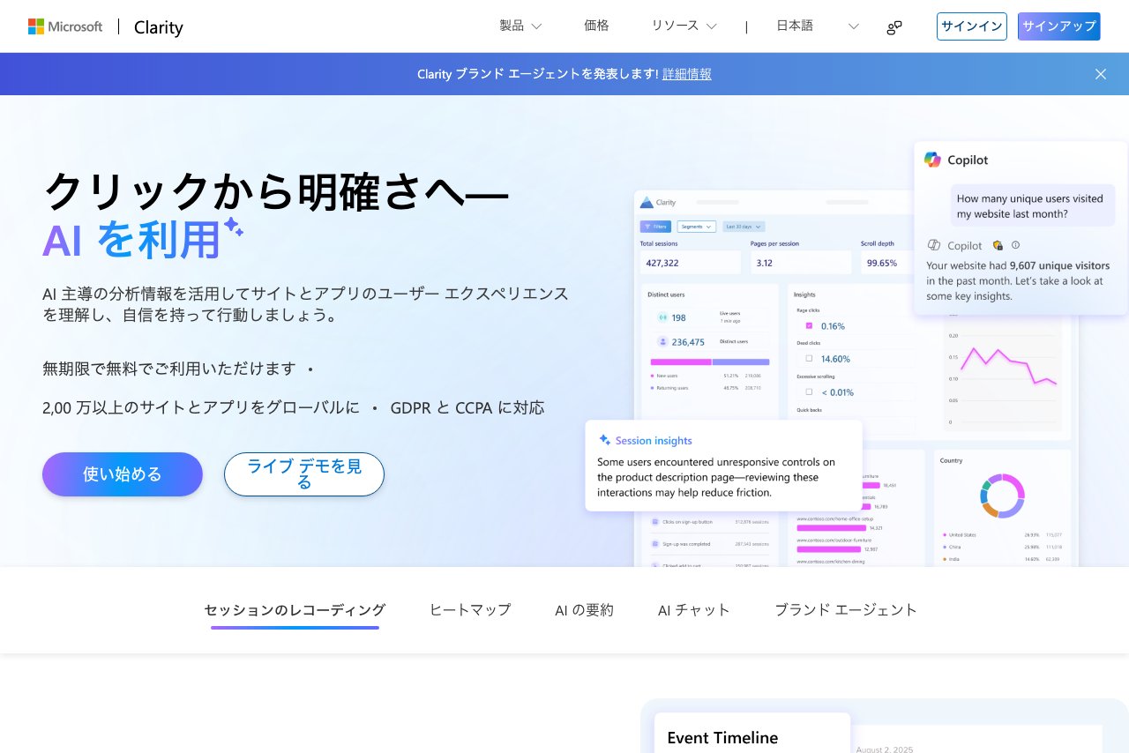Switch to the ヒートマップ tab

[470, 610]
